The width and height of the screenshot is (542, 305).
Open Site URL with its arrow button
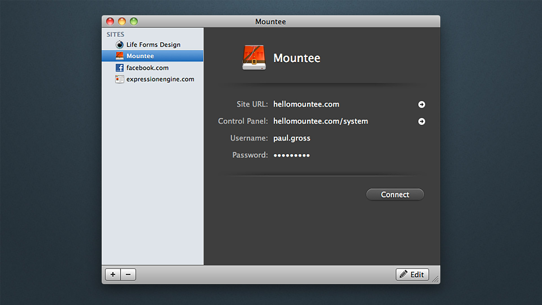pos(421,104)
